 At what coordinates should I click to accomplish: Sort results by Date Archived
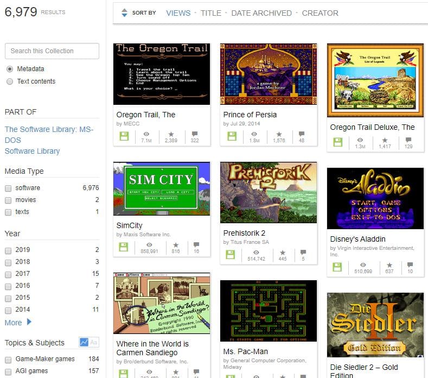click(x=261, y=13)
